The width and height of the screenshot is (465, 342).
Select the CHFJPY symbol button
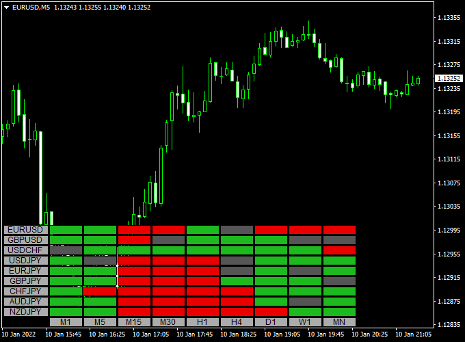click(x=26, y=291)
